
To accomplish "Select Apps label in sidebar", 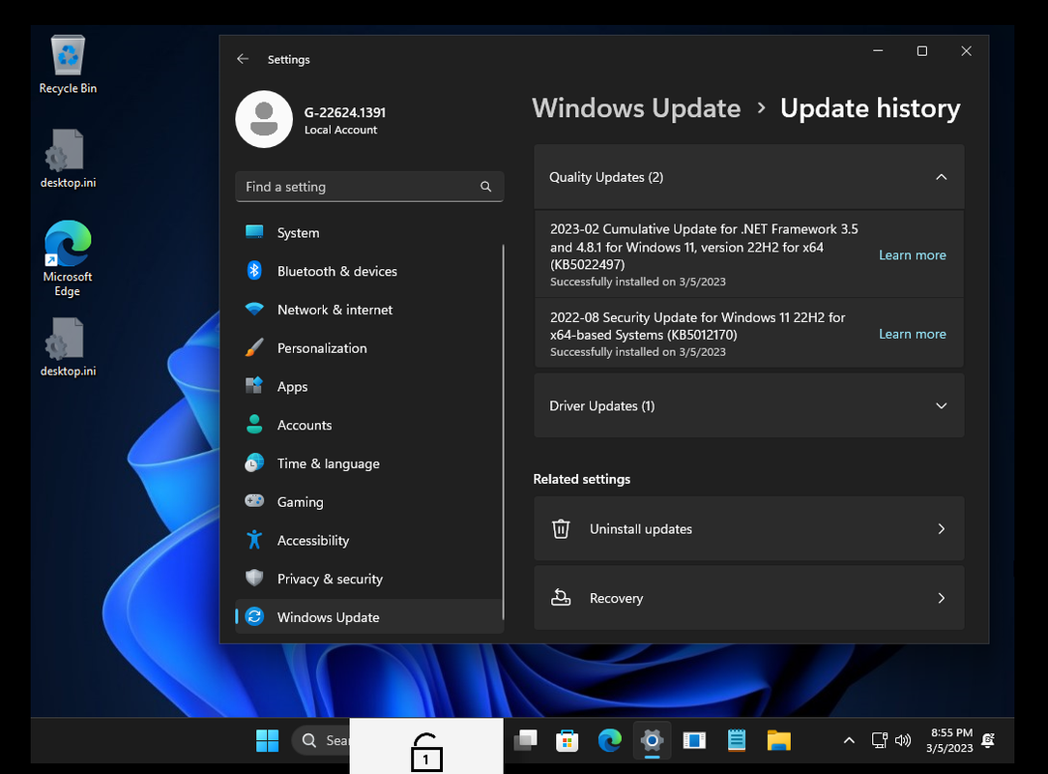I will pyautogui.click(x=292, y=387).
